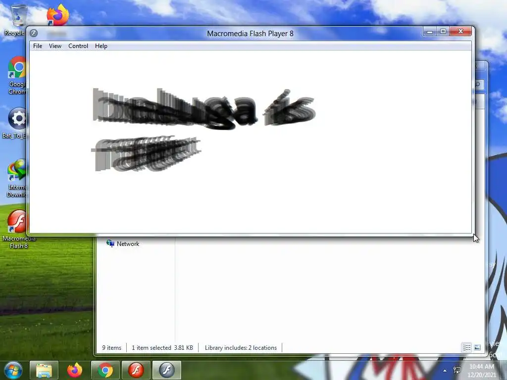Select the Macromedia Flash 8 desktop shortcut
Screen dimensions: 507x380
pos(18,230)
